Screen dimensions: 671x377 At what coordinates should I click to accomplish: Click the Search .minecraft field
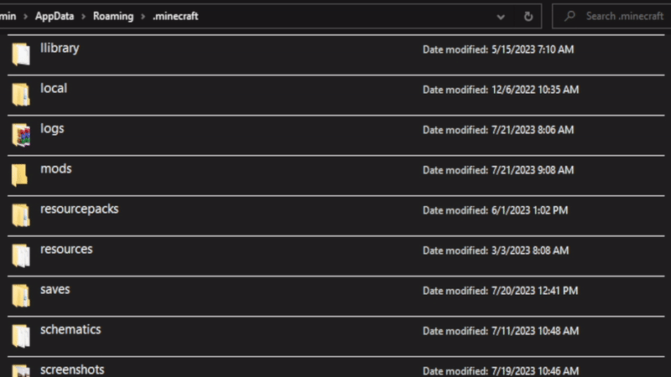point(621,16)
